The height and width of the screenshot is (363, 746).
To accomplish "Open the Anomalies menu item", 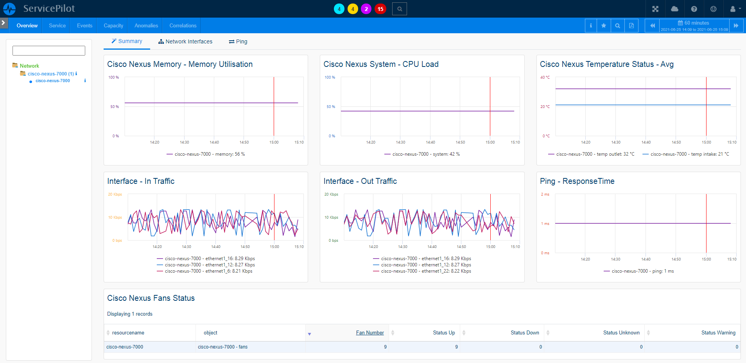I will [146, 26].
